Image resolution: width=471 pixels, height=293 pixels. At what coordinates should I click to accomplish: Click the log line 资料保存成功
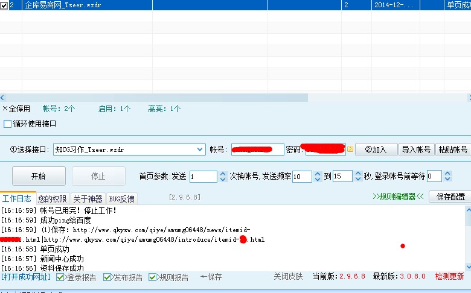pyautogui.click(x=42, y=268)
